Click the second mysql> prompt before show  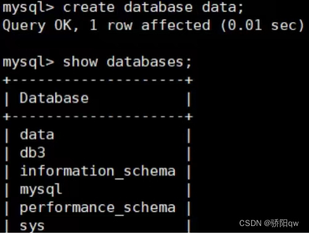28,62
